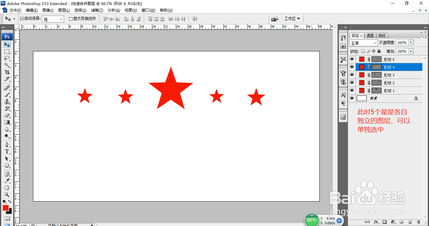
Task: Open the Actions panel icon
Action: (x=343, y=47)
